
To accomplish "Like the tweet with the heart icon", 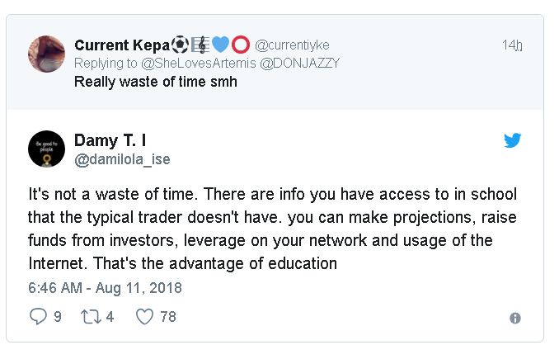I will [145, 317].
